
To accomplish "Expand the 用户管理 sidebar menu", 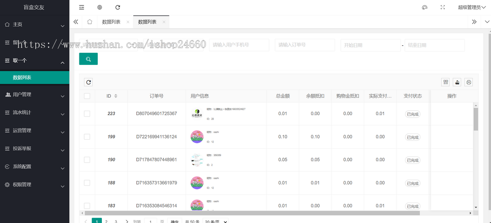I will (34, 95).
